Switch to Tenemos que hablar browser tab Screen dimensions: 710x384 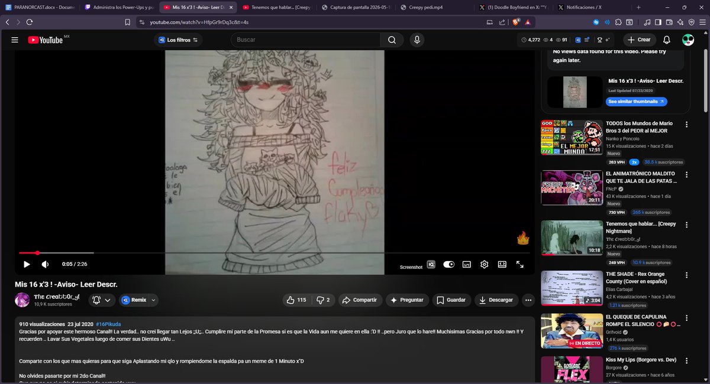click(276, 7)
